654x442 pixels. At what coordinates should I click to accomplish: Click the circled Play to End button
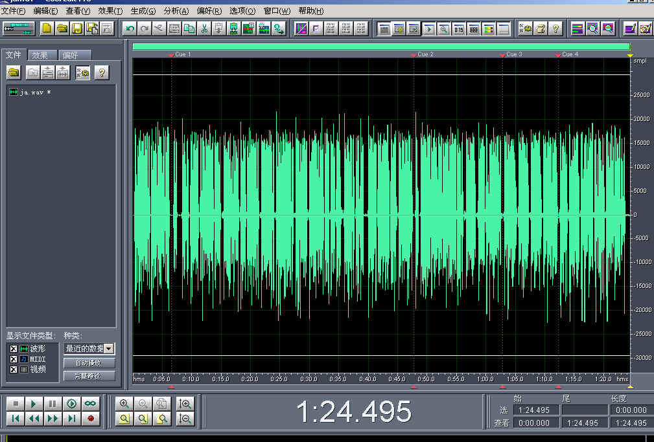click(72, 404)
